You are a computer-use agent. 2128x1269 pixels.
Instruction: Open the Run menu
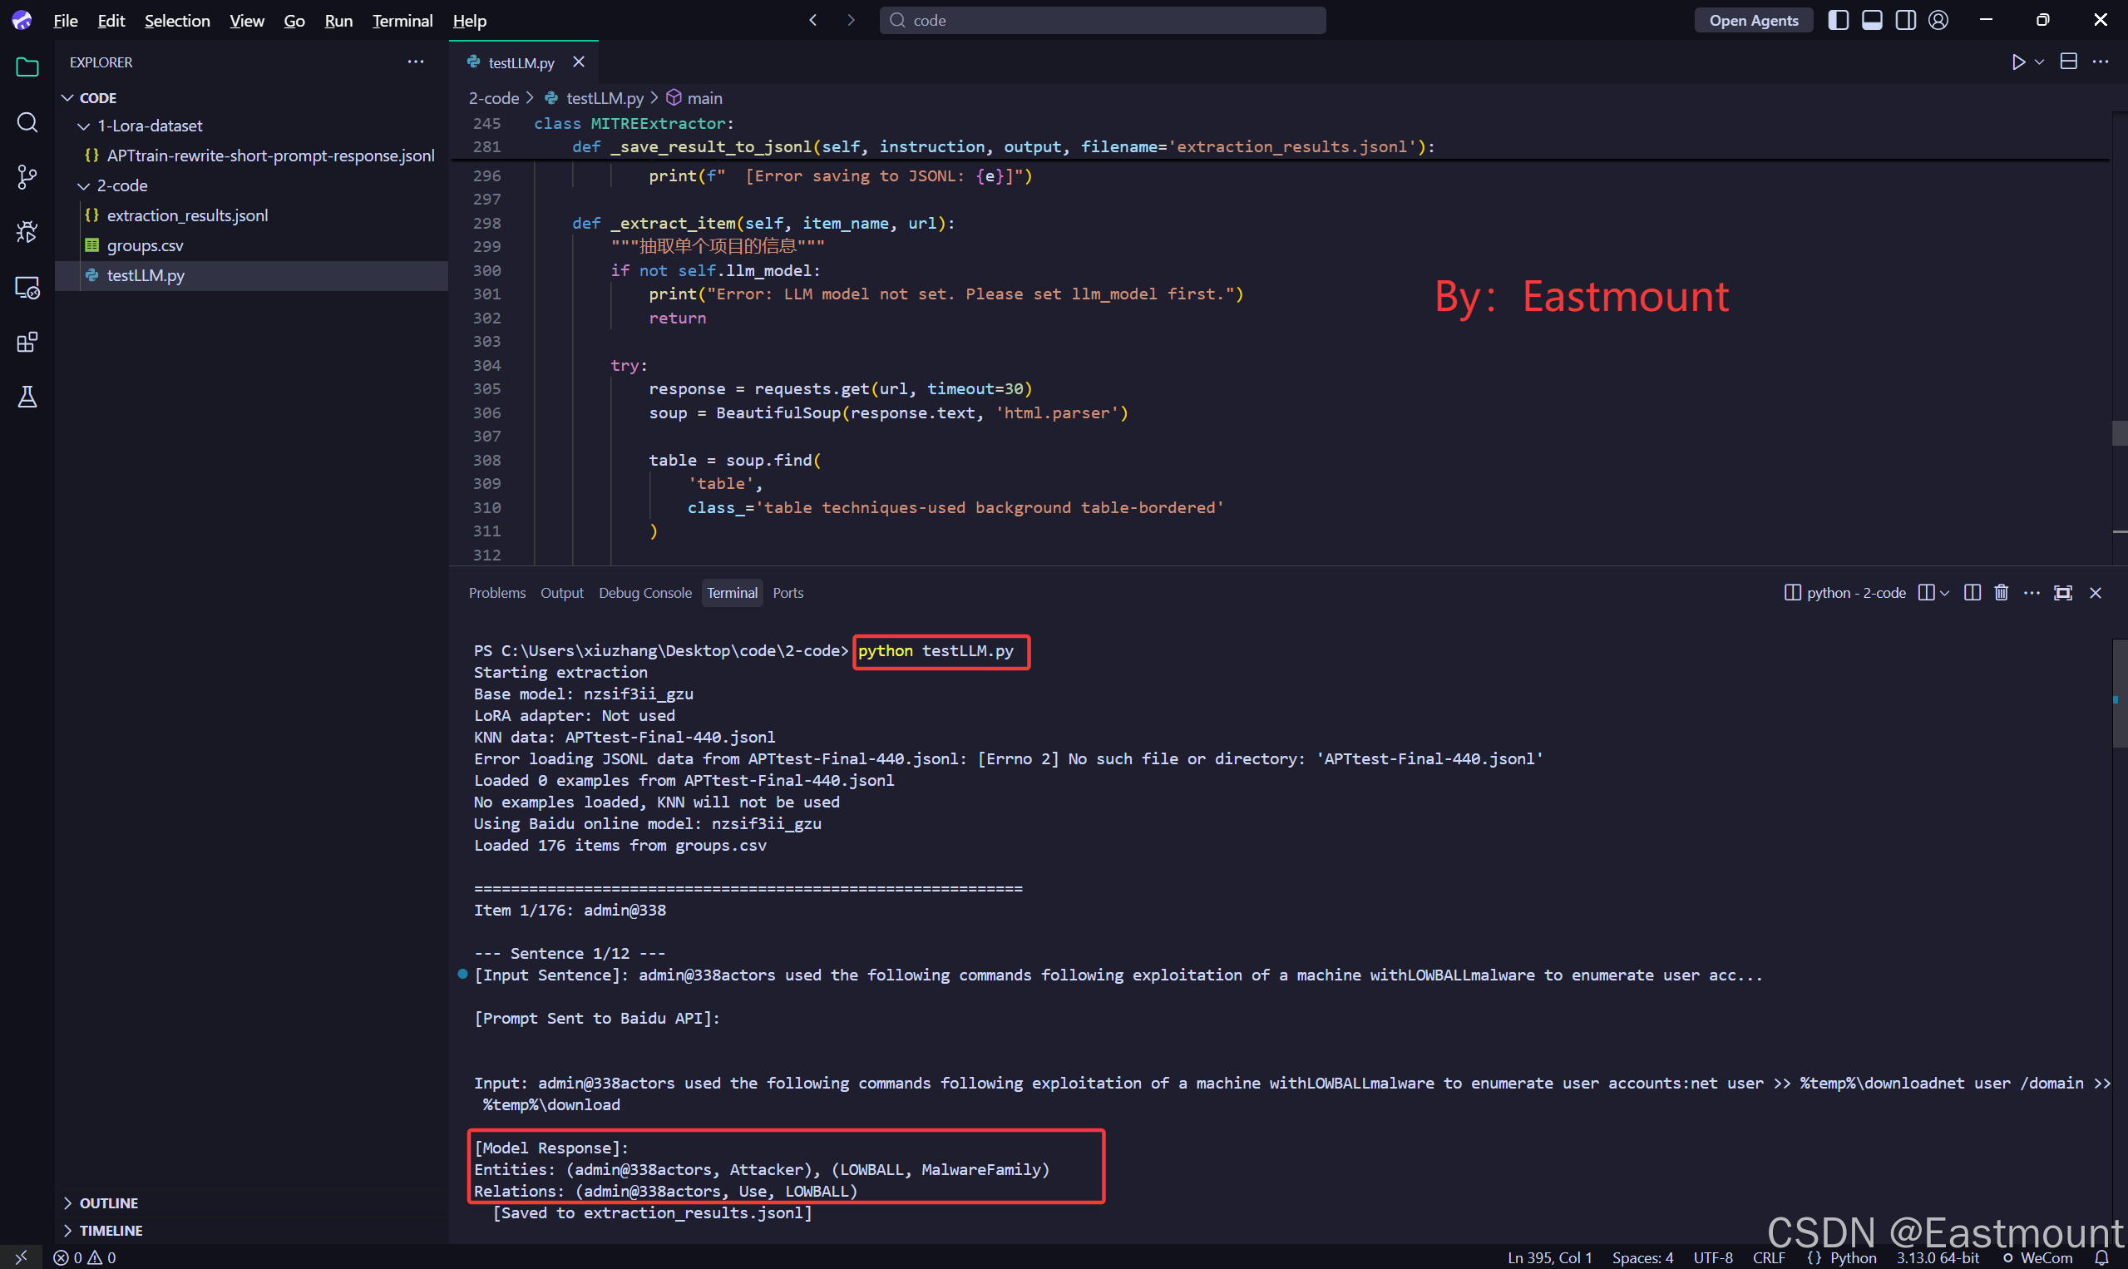338,20
